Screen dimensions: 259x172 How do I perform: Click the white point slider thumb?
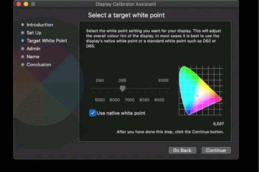[x=122, y=89]
